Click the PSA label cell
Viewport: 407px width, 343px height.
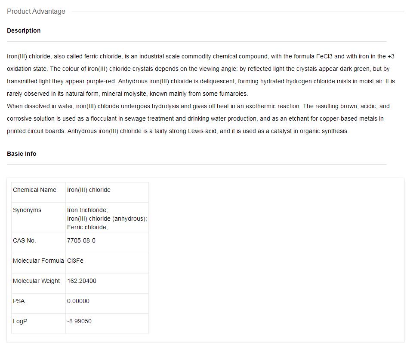click(19, 301)
